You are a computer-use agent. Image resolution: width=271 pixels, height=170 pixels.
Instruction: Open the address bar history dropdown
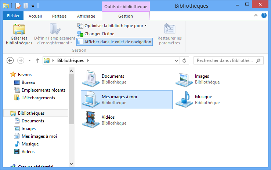[x=176, y=60]
